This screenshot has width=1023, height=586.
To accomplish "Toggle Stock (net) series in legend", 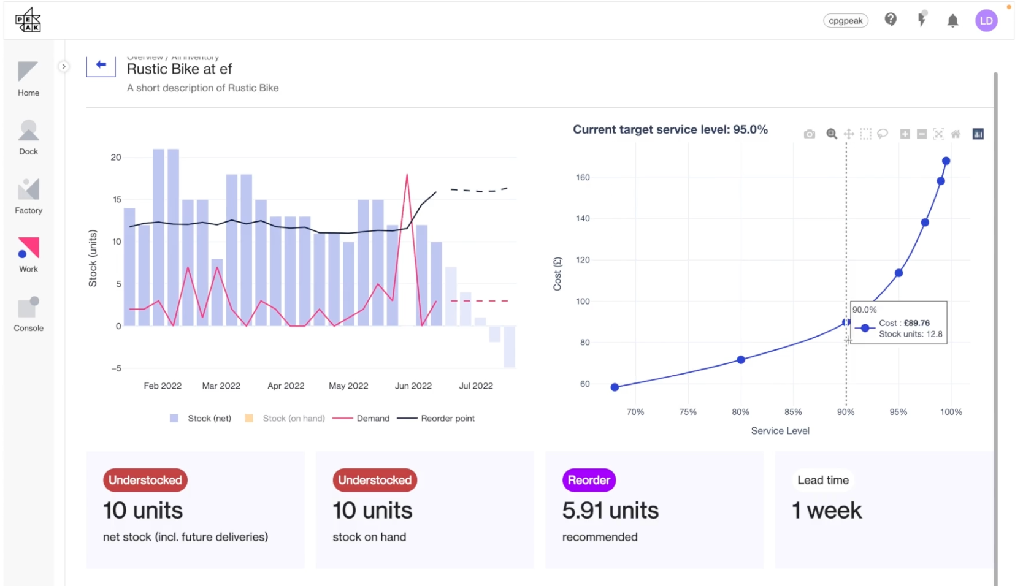I will 201,419.
